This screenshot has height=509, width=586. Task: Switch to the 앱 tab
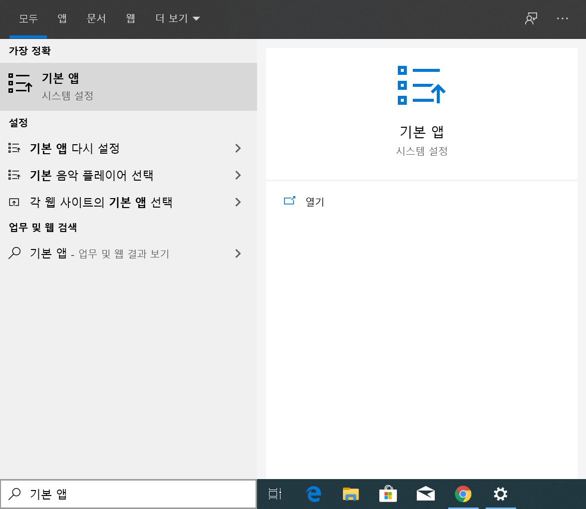[62, 18]
